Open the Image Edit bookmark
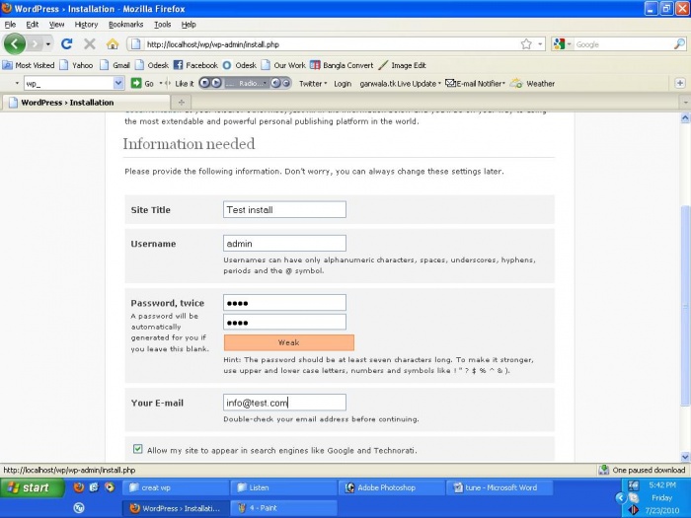The height and width of the screenshot is (518, 691). (x=403, y=65)
